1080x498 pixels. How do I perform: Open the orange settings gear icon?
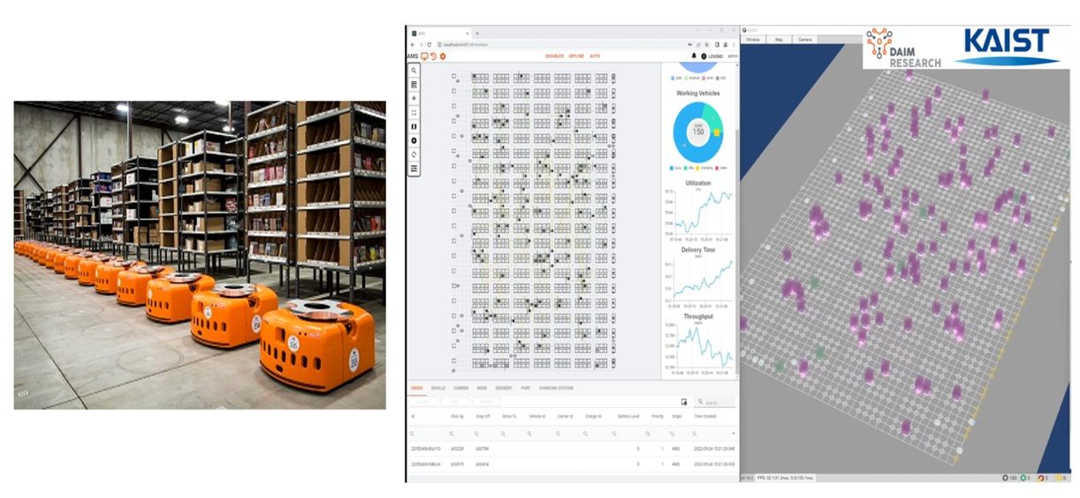[443, 56]
